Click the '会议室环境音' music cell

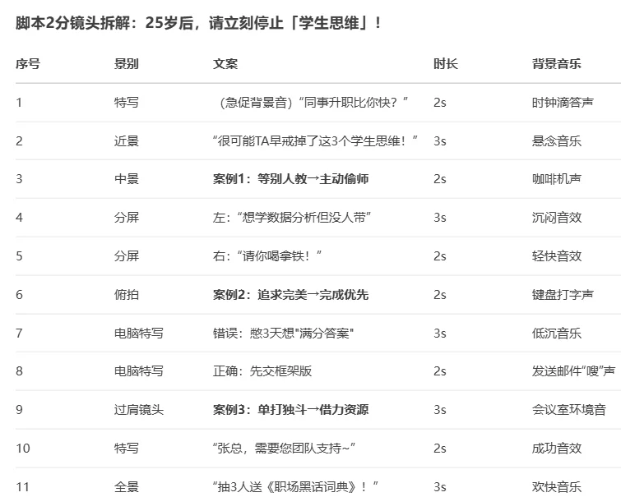(x=568, y=409)
